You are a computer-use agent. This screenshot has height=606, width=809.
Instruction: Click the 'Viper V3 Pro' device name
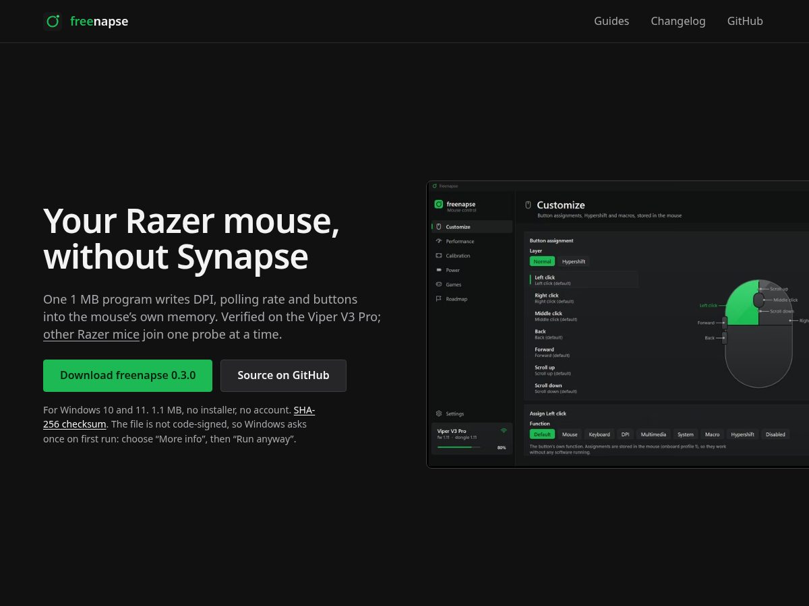click(452, 431)
